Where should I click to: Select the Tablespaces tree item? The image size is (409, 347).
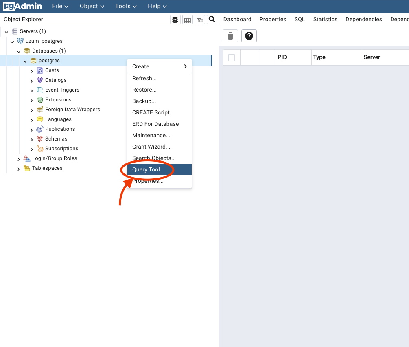pyautogui.click(x=47, y=168)
